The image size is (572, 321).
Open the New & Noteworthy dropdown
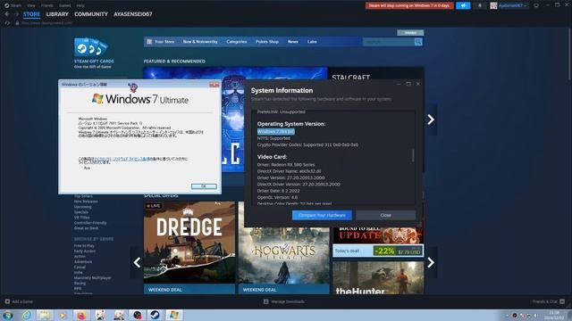[x=200, y=42]
